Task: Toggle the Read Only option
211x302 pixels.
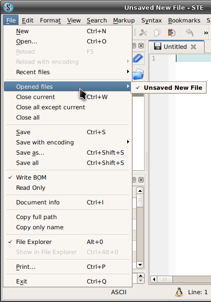Action: tap(68, 188)
